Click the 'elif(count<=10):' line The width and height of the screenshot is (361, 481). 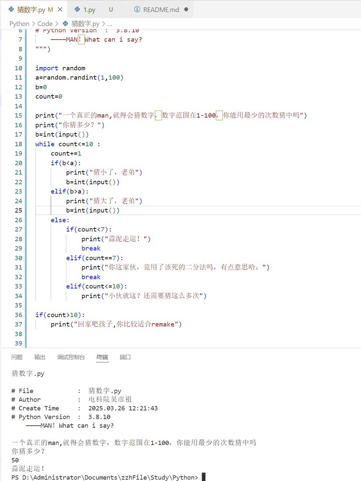(96, 286)
